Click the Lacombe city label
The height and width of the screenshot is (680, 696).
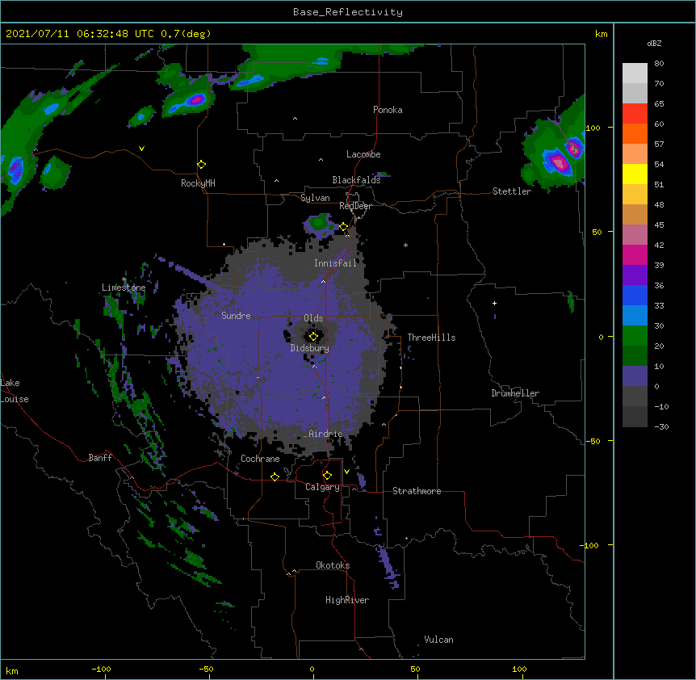(363, 154)
